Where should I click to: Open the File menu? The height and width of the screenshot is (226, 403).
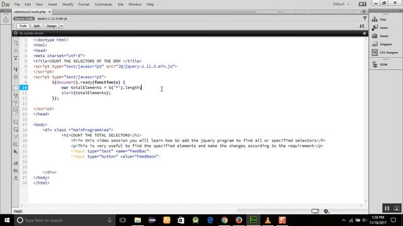[x=17, y=4]
